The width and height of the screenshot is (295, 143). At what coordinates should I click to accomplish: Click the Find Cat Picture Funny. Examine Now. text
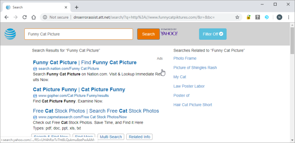coord(68,101)
